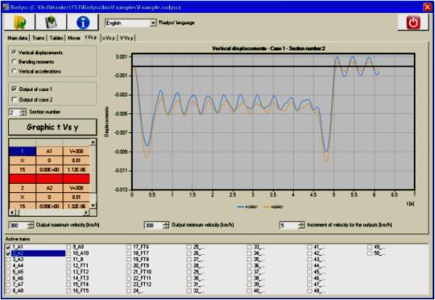Check the 7_A7 train checkbox
Viewport: 435px width, 300px height.
8,285
